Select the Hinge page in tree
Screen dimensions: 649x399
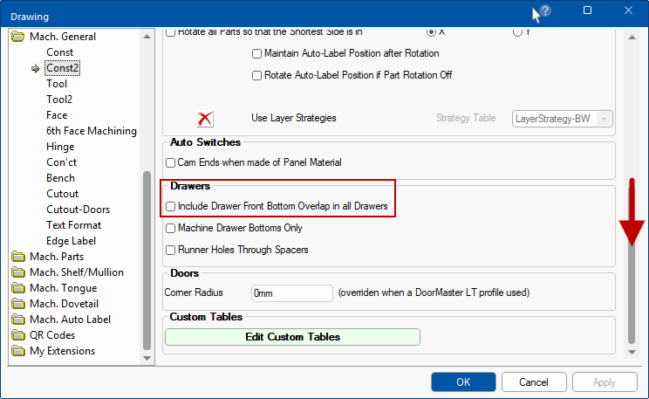(60, 147)
